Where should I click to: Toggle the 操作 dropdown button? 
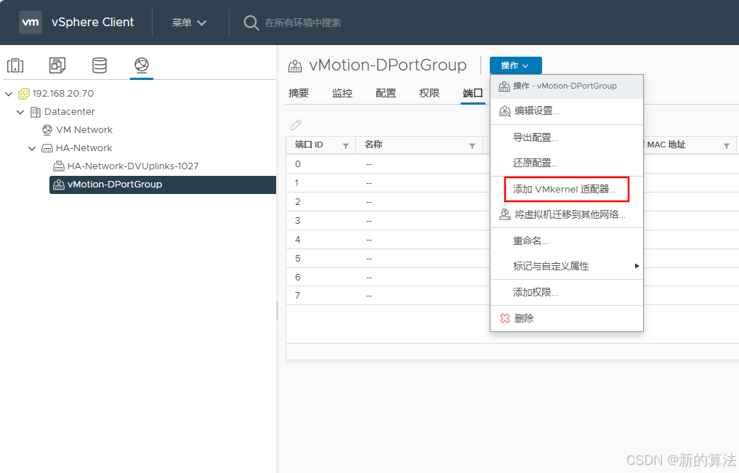(516, 65)
